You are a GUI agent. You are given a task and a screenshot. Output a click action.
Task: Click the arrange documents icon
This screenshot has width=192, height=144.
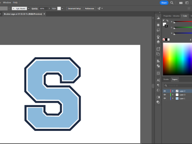point(181,3)
